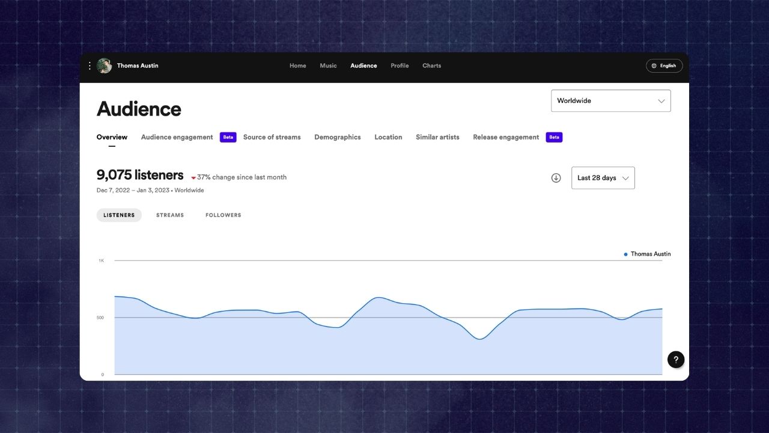Click the 9,075 listeners heading
This screenshot has width=769, height=433.
pos(140,175)
